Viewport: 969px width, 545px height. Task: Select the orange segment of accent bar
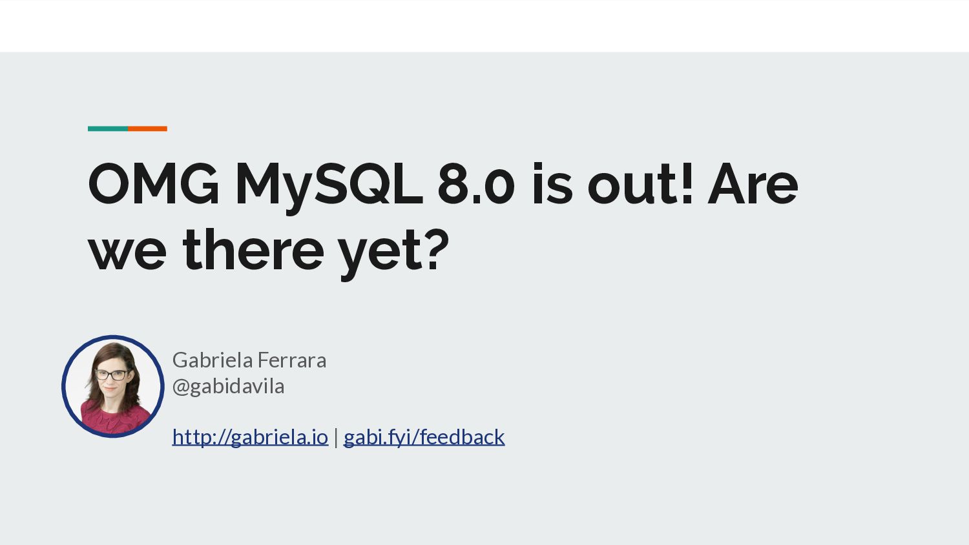coord(147,129)
